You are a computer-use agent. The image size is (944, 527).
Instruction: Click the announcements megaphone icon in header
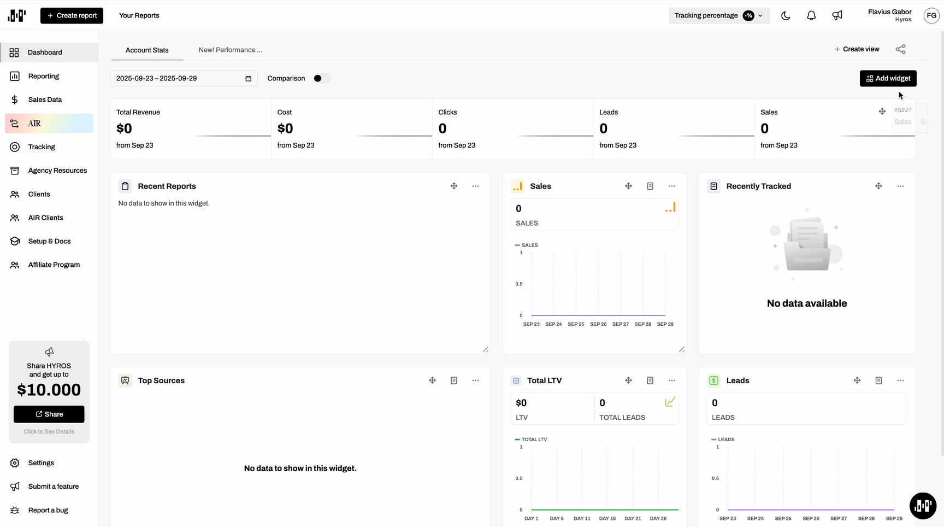point(837,15)
